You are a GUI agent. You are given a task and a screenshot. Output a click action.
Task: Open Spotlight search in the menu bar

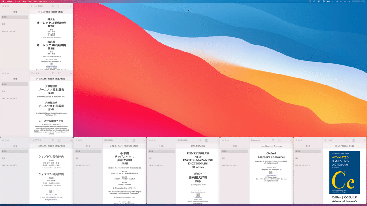coord(341,2)
